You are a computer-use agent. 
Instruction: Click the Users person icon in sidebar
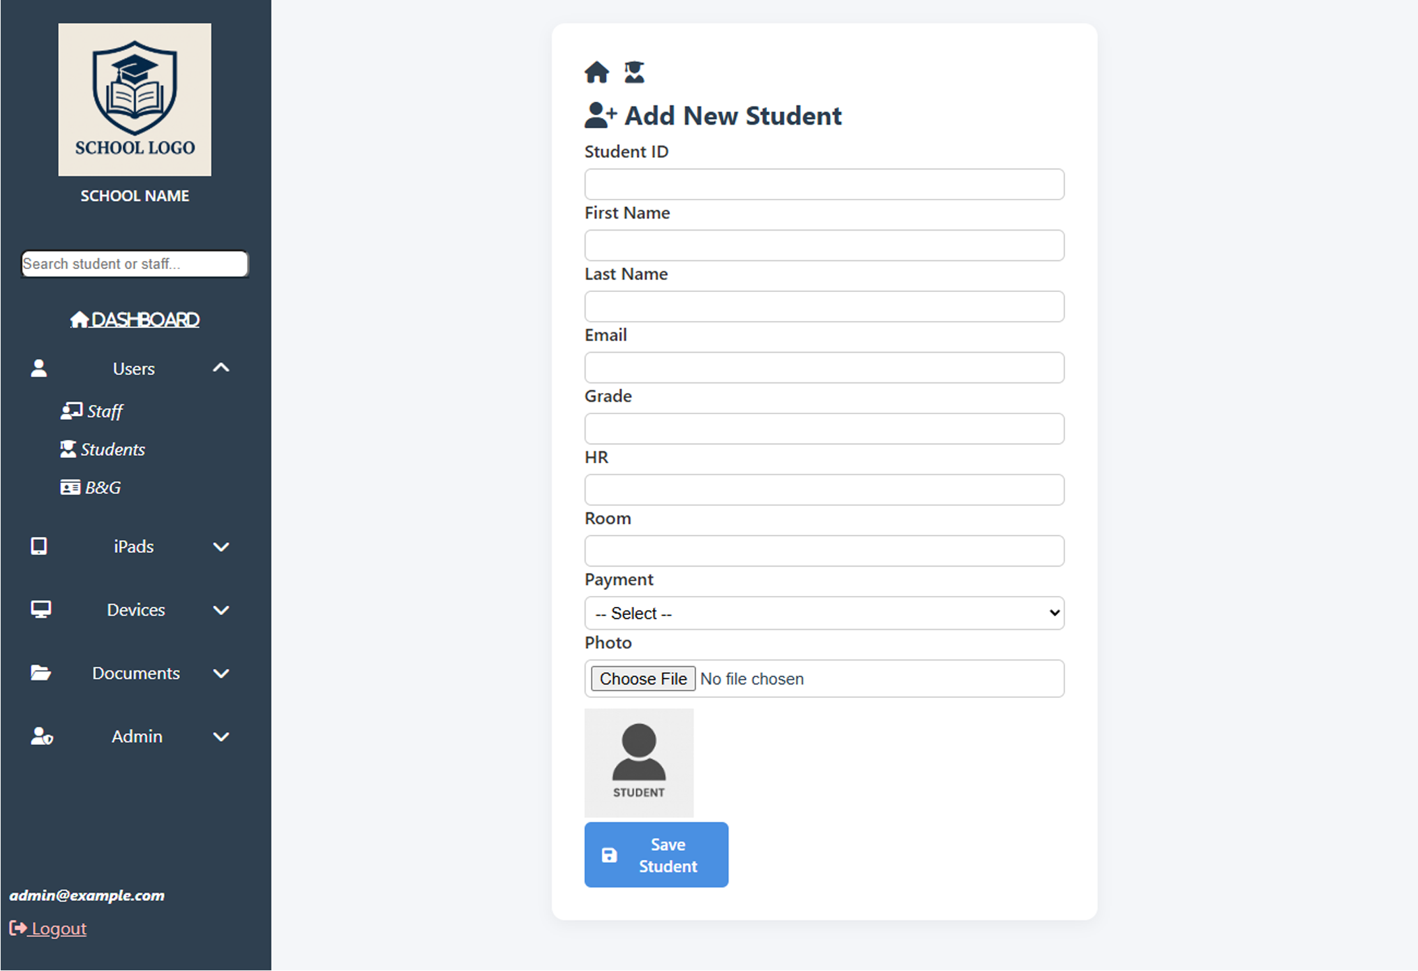[39, 368]
